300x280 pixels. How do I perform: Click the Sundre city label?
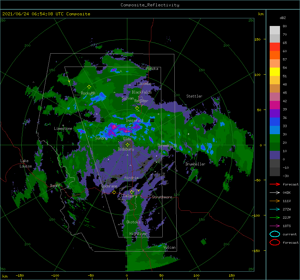(x=101, y=138)
